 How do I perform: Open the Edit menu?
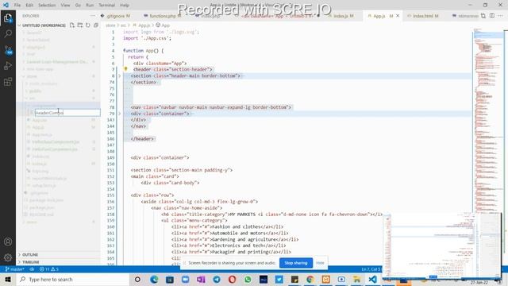[x=29, y=6]
